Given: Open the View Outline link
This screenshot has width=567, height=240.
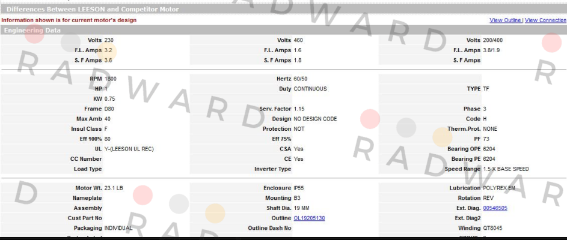Looking at the screenshot, I should (505, 20).
